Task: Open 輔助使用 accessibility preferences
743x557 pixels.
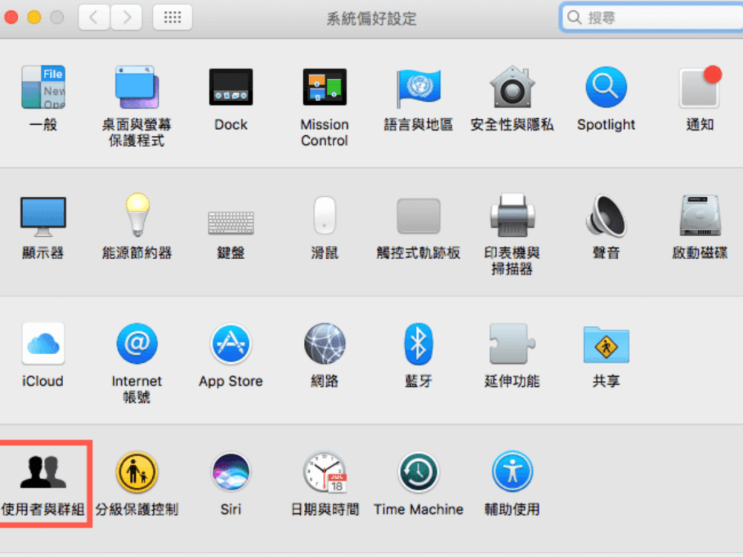Action: (512, 472)
